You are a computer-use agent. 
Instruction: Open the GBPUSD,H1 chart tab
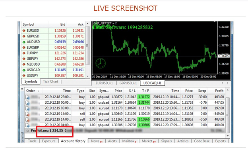coord(128,83)
